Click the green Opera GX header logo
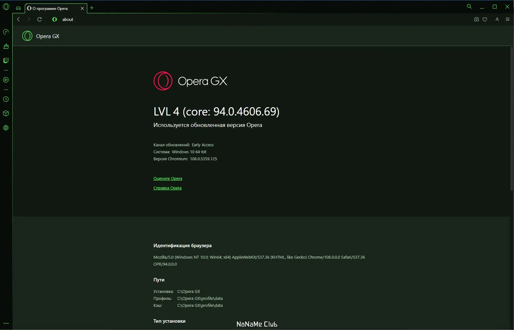This screenshot has width=514, height=330. 27,36
